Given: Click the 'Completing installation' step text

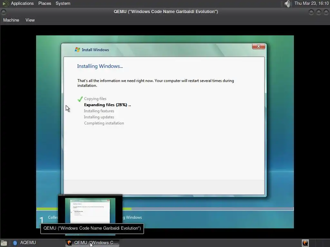Looking at the screenshot, I should point(104,123).
